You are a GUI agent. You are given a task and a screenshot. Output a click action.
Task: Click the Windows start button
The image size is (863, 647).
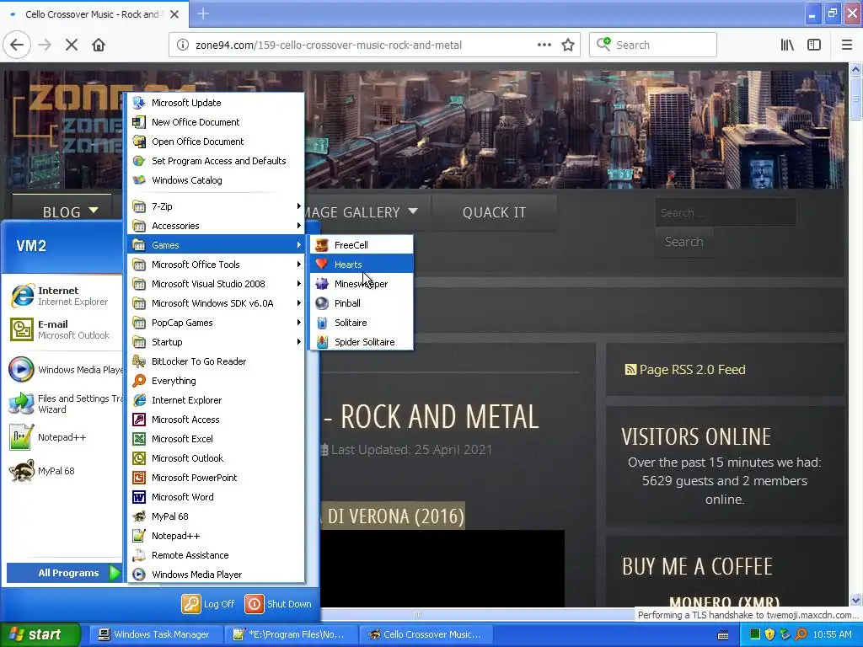point(40,634)
